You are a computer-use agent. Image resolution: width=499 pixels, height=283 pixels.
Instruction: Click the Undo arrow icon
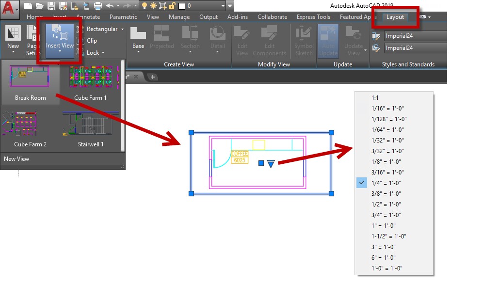coord(110,6)
